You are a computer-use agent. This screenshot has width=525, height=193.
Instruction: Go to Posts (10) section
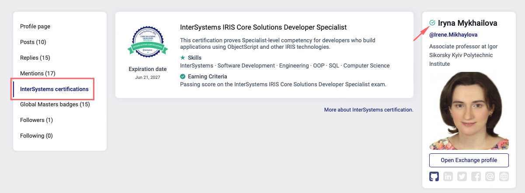pyautogui.click(x=33, y=42)
